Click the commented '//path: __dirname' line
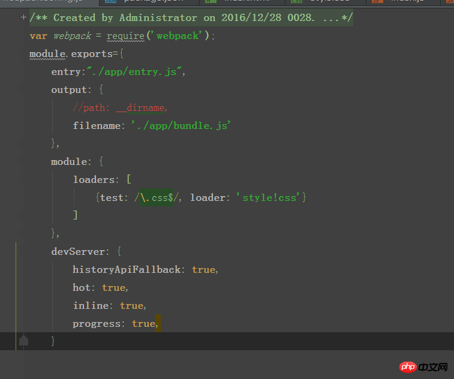 coord(120,108)
